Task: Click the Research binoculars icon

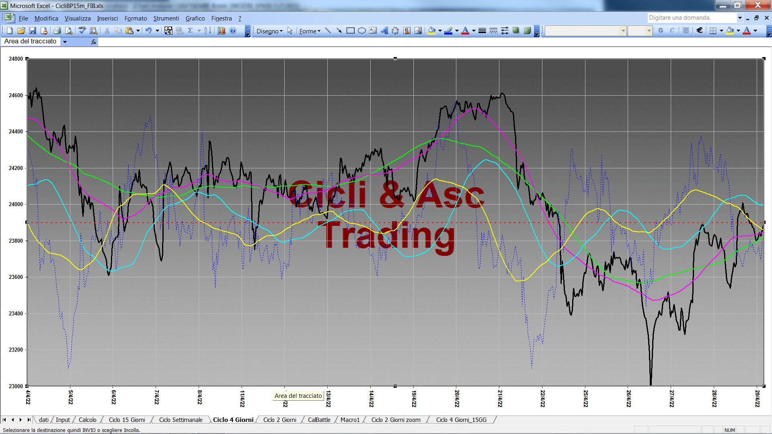Action: [94, 31]
